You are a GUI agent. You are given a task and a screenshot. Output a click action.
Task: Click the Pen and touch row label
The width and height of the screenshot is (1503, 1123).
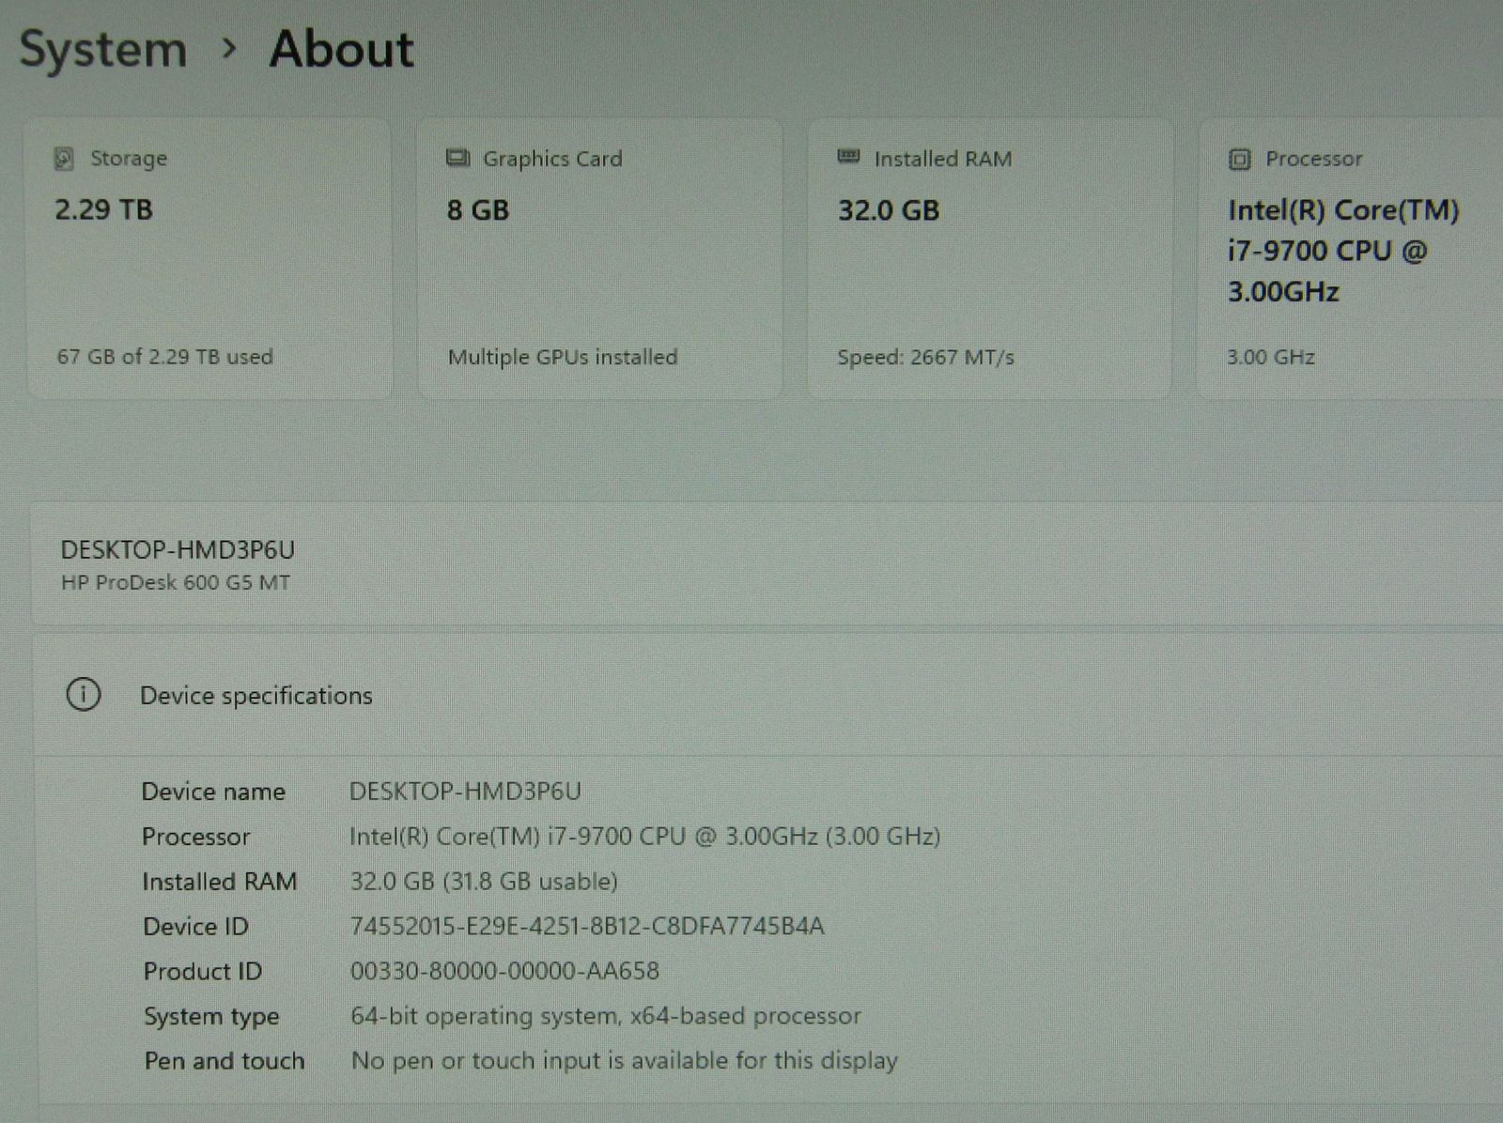click(224, 1061)
